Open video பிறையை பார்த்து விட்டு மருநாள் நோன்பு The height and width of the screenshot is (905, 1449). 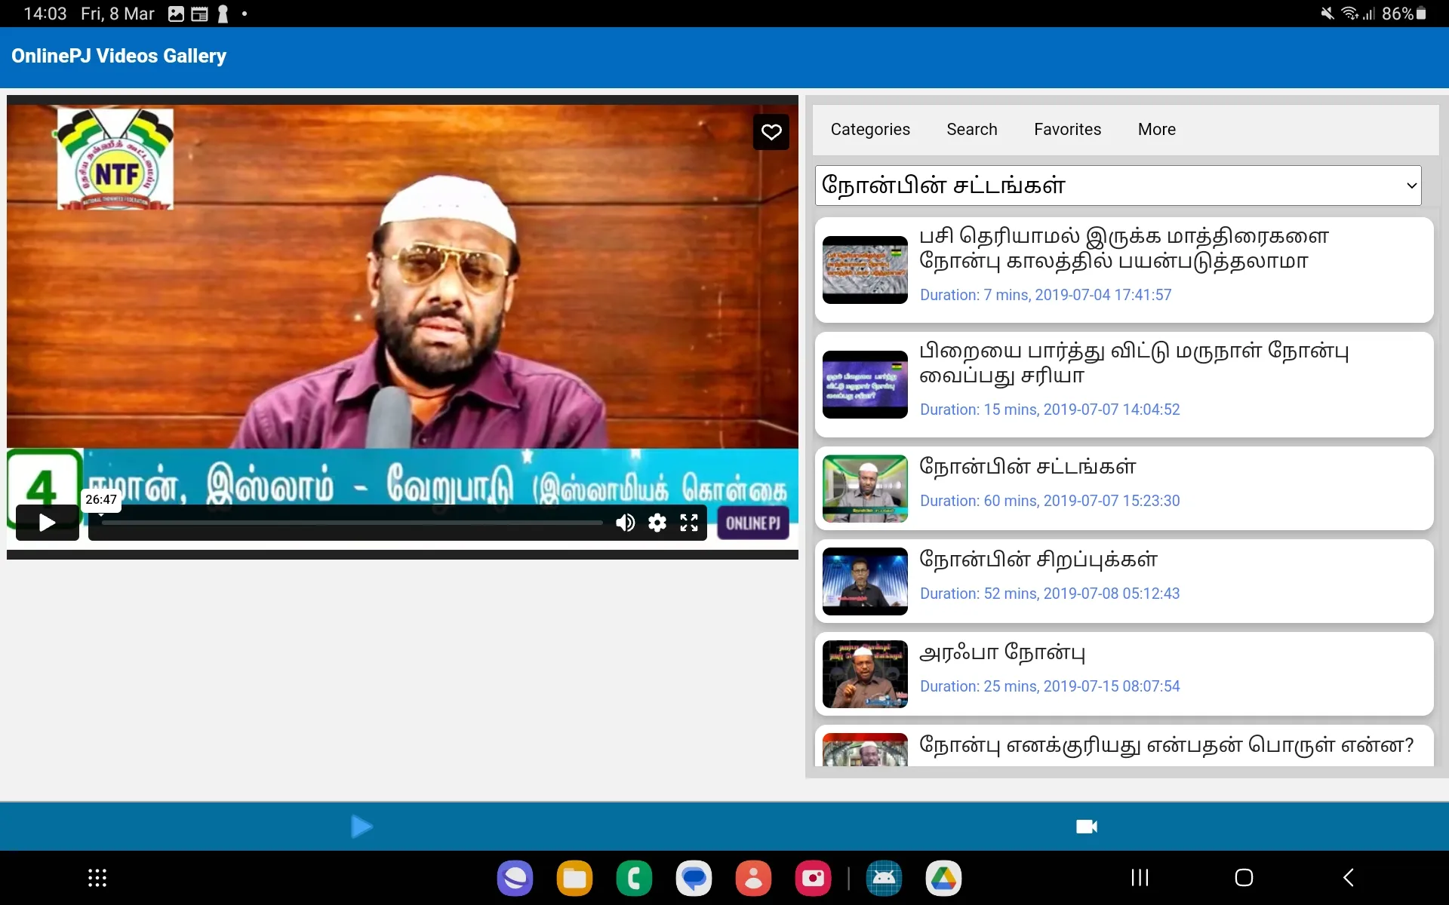[1124, 385]
